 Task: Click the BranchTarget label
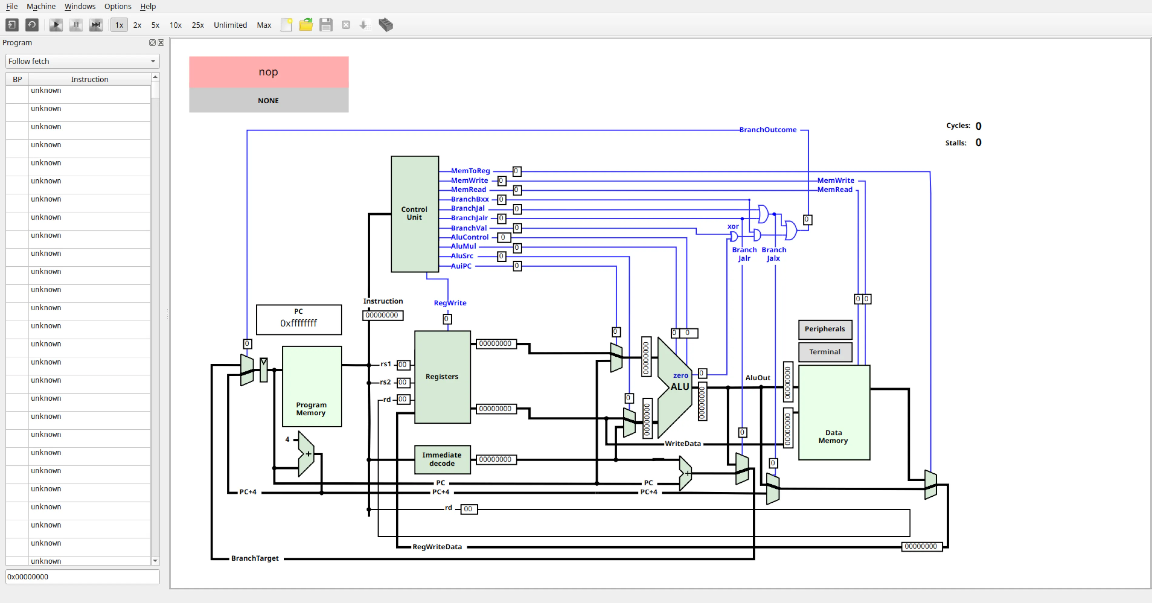click(x=255, y=558)
